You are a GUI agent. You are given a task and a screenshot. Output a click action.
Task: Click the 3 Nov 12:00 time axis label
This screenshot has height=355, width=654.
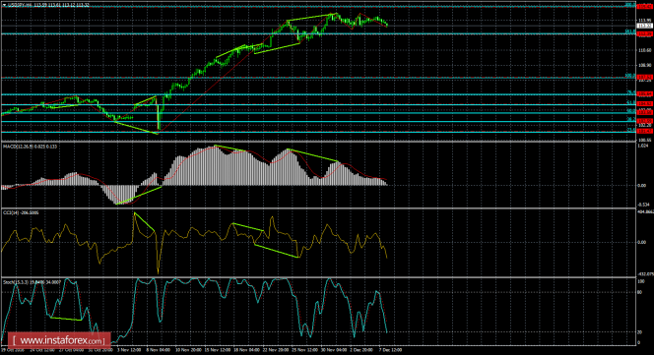pyautogui.click(x=129, y=350)
